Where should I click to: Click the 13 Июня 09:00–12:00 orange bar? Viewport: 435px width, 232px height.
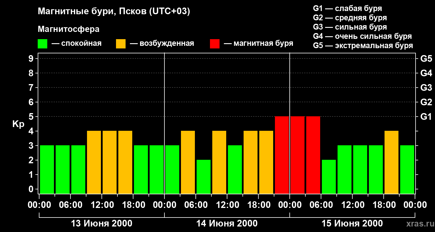[94, 162]
